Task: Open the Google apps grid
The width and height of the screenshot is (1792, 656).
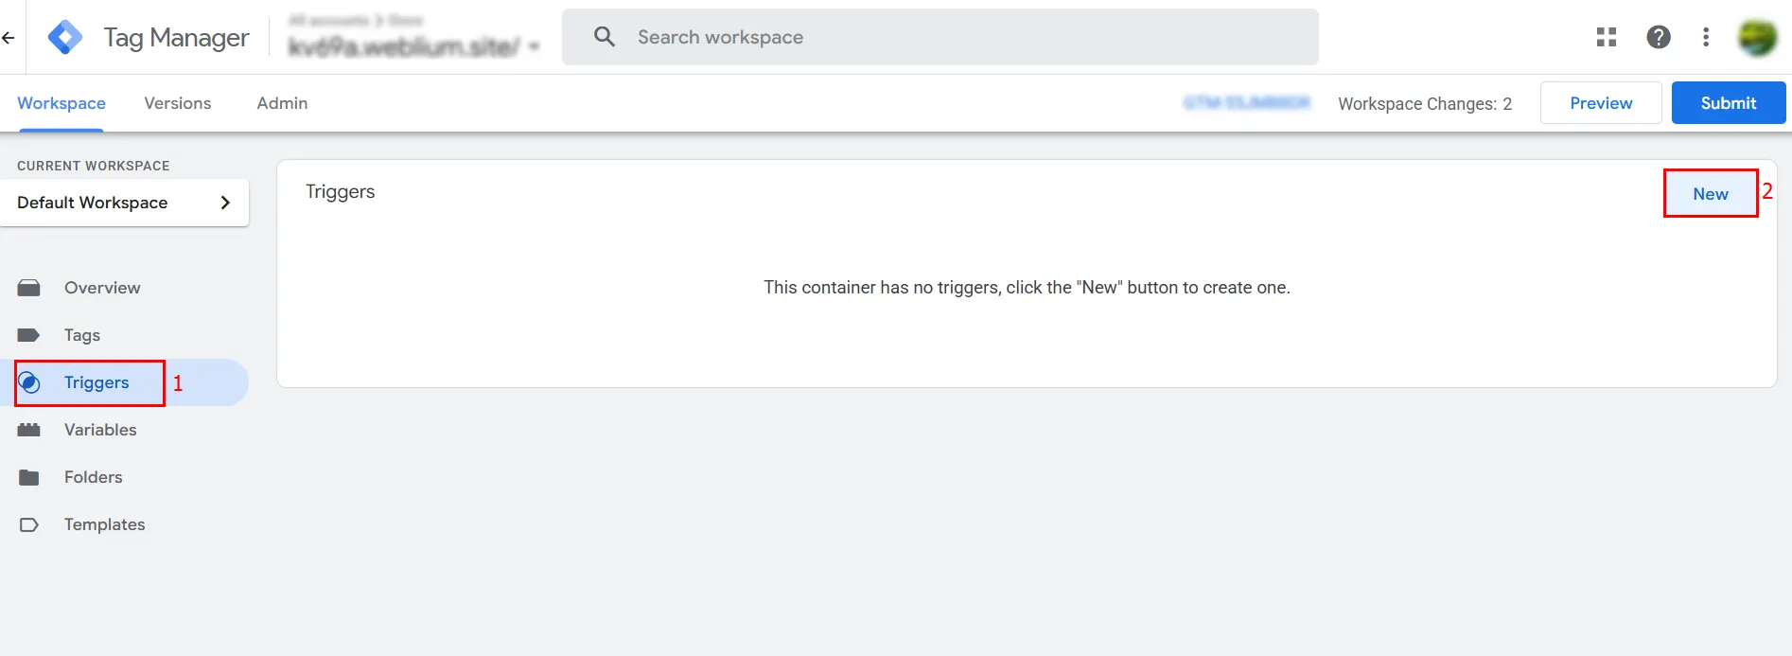Action: pyautogui.click(x=1606, y=37)
